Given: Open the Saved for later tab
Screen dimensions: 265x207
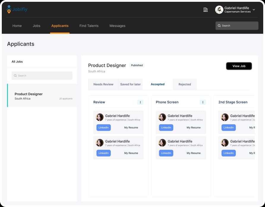Looking at the screenshot, I should (x=130, y=84).
